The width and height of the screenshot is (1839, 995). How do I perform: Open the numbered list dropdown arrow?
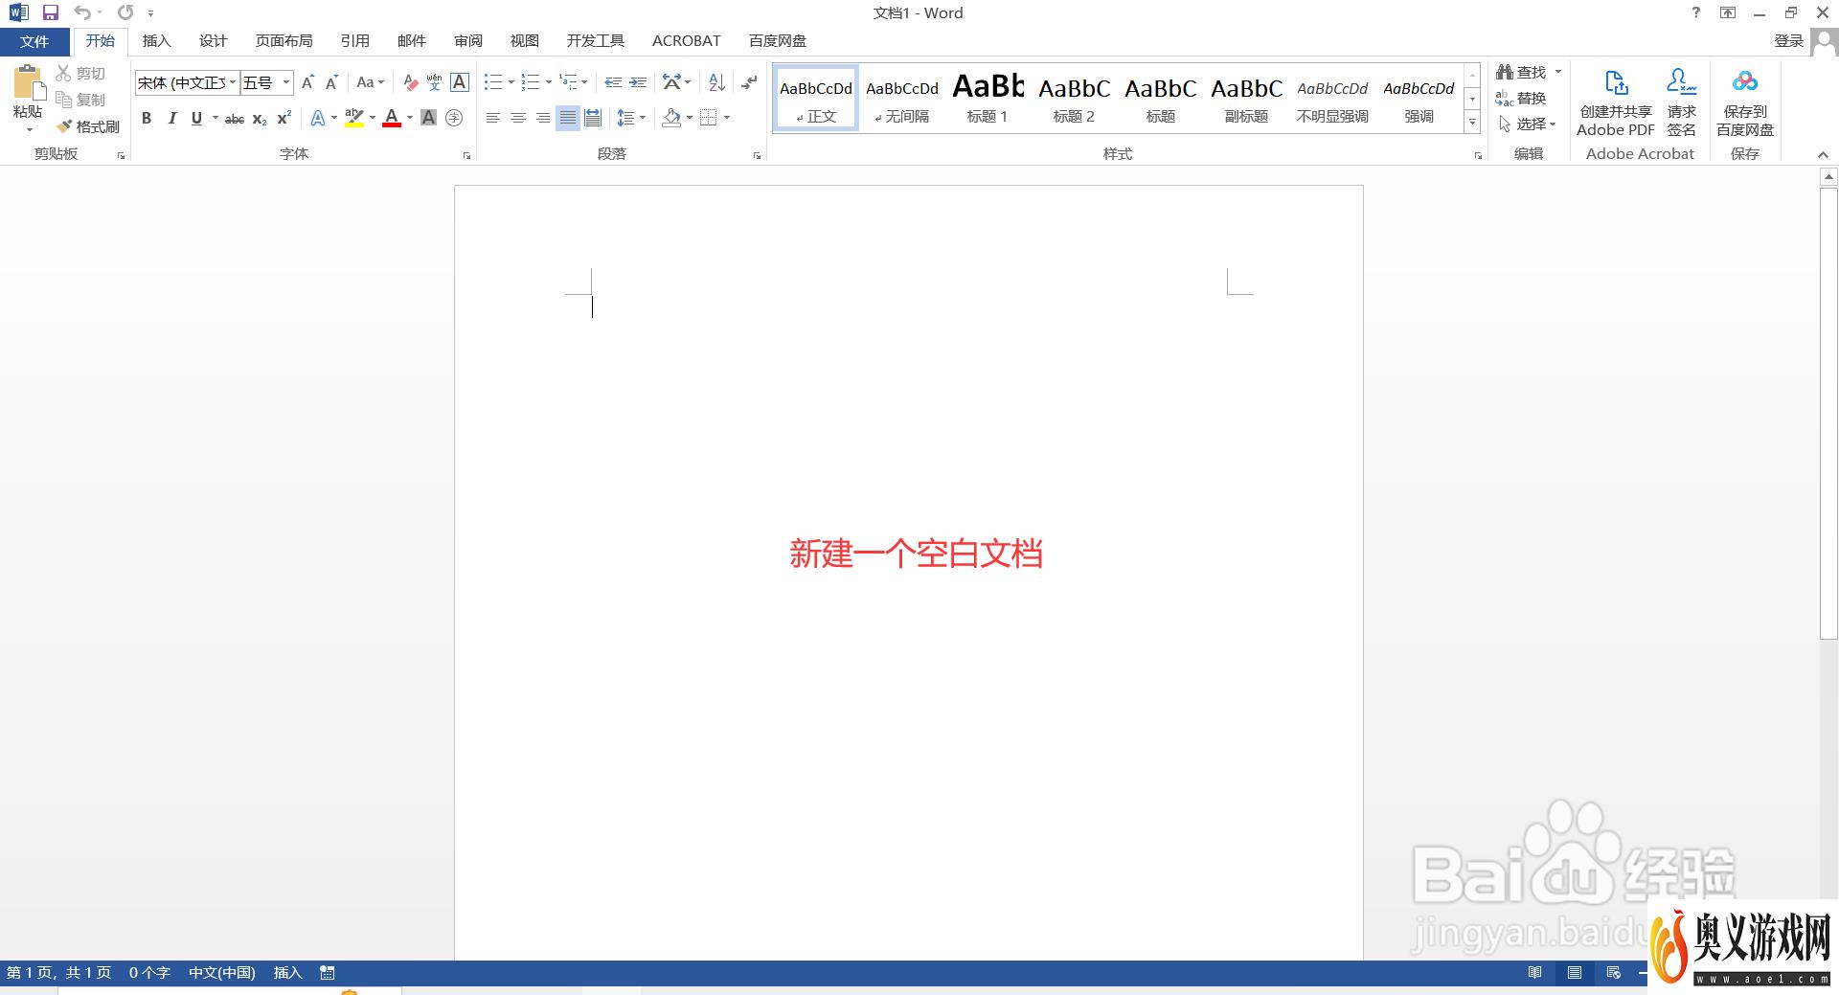549,82
